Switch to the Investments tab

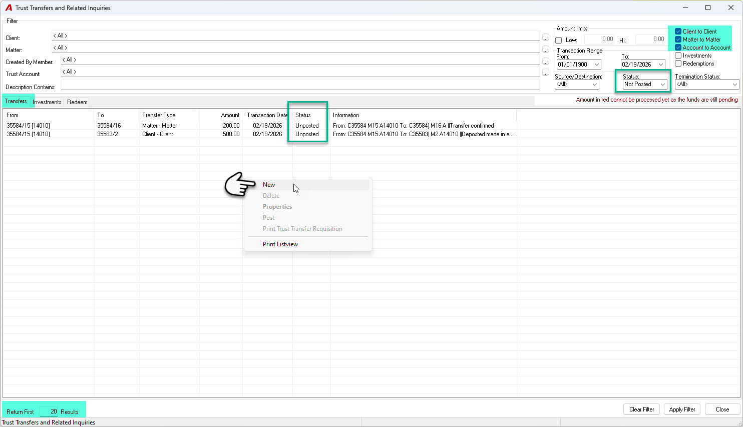point(47,102)
